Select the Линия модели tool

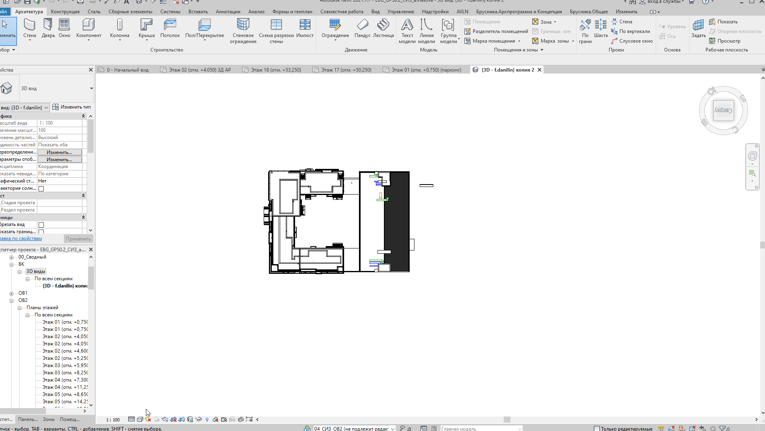tap(427, 31)
